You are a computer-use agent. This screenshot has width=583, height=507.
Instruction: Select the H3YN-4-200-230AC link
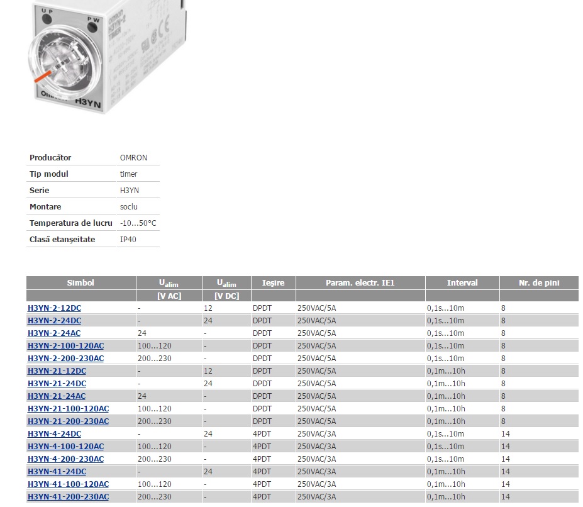pos(65,459)
